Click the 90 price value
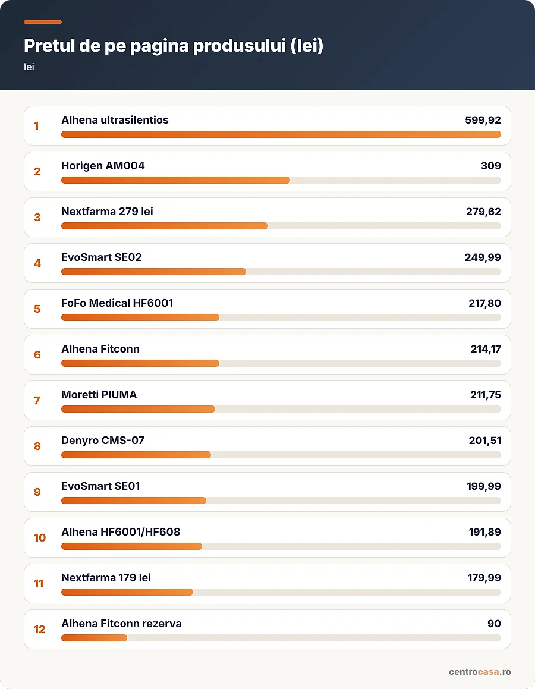535x689 pixels. click(494, 624)
